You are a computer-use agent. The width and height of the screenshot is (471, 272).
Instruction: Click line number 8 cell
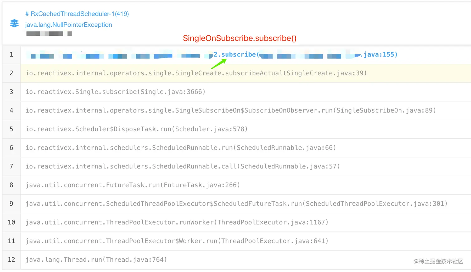tap(12, 185)
